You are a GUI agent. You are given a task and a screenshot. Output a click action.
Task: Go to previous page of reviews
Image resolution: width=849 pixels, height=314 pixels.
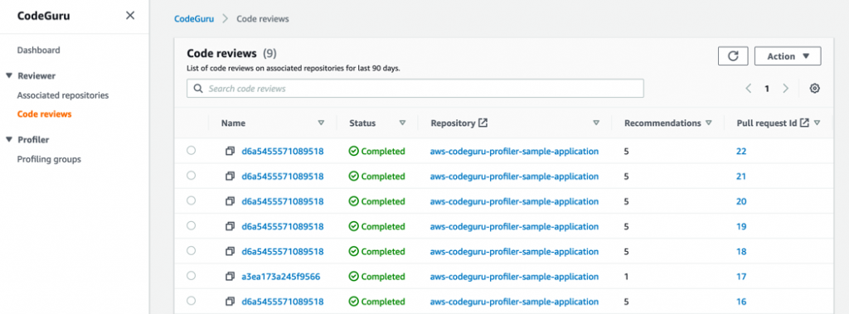pos(749,89)
